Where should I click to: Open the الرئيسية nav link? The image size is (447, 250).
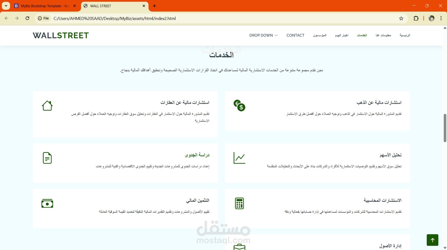pyautogui.click(x=405, y=35)
